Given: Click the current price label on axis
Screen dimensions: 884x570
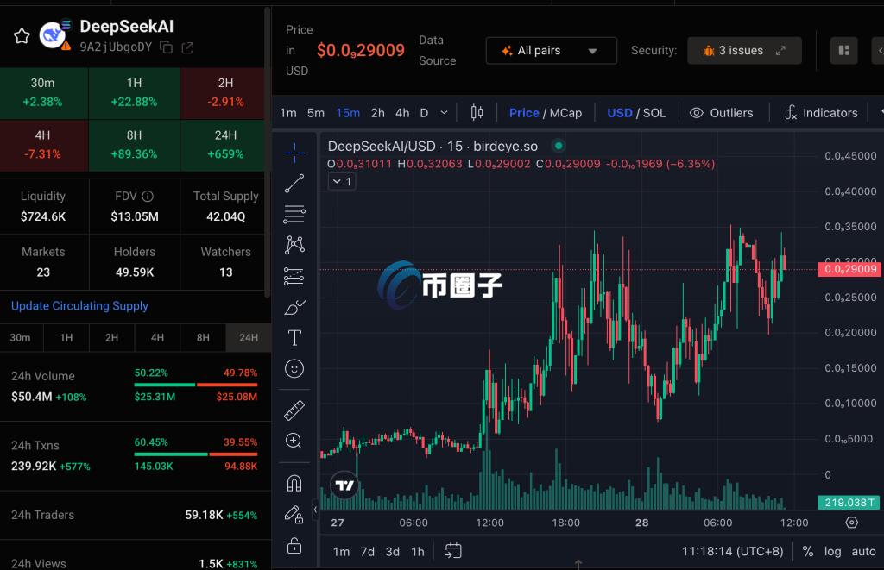Looking at the screenshot, I should click(x=849, y=269).
